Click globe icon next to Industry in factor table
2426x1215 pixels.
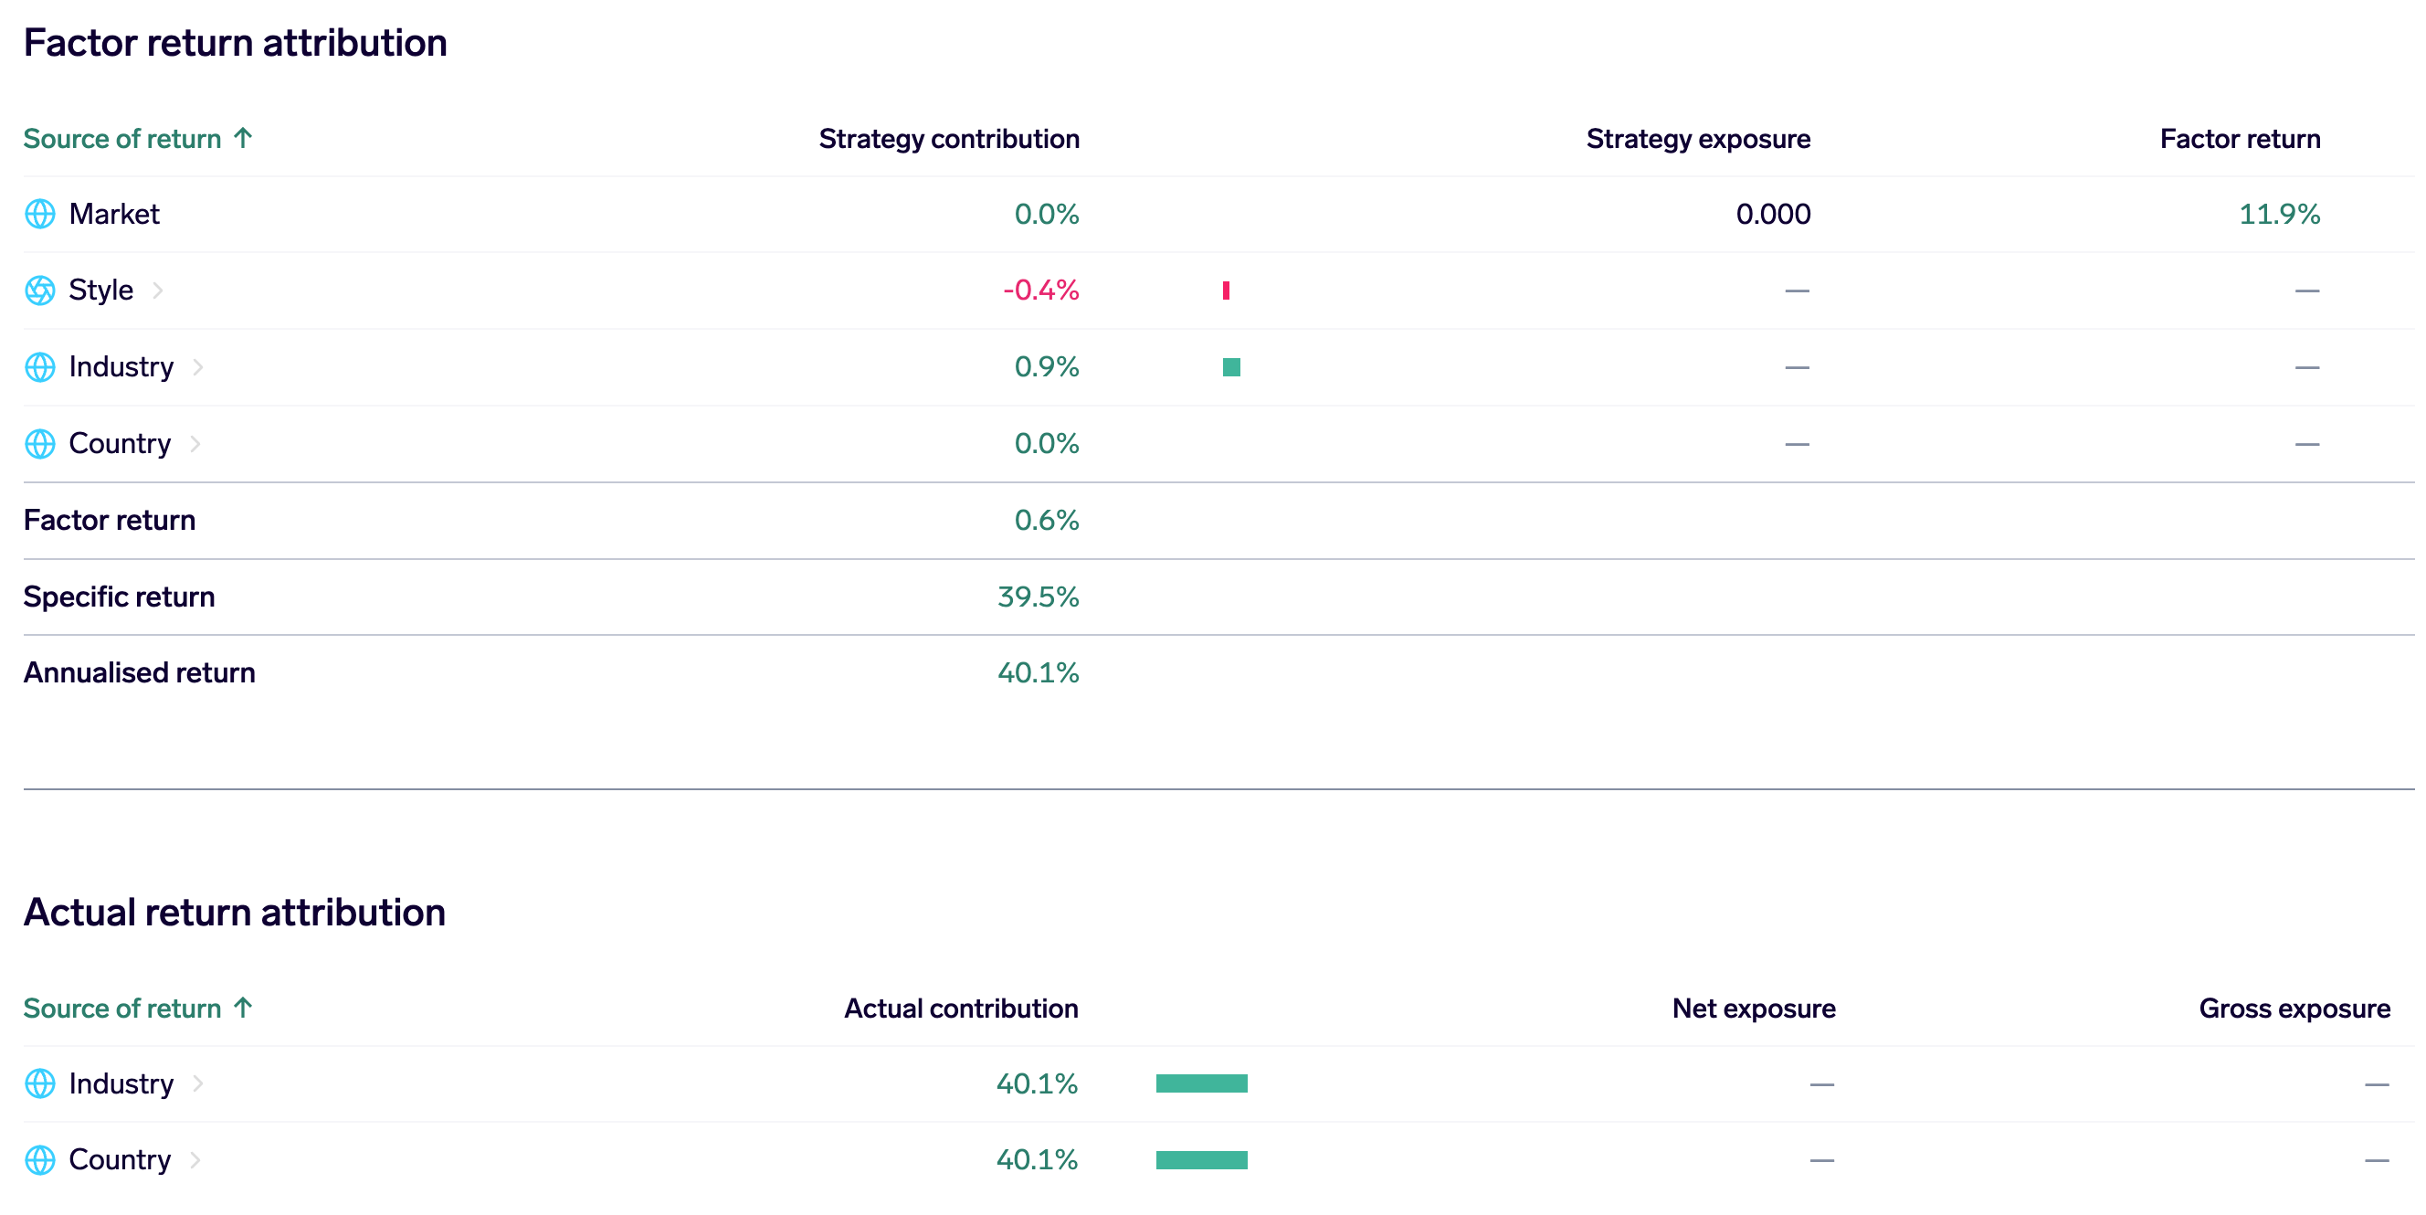(x=39, y=366)
